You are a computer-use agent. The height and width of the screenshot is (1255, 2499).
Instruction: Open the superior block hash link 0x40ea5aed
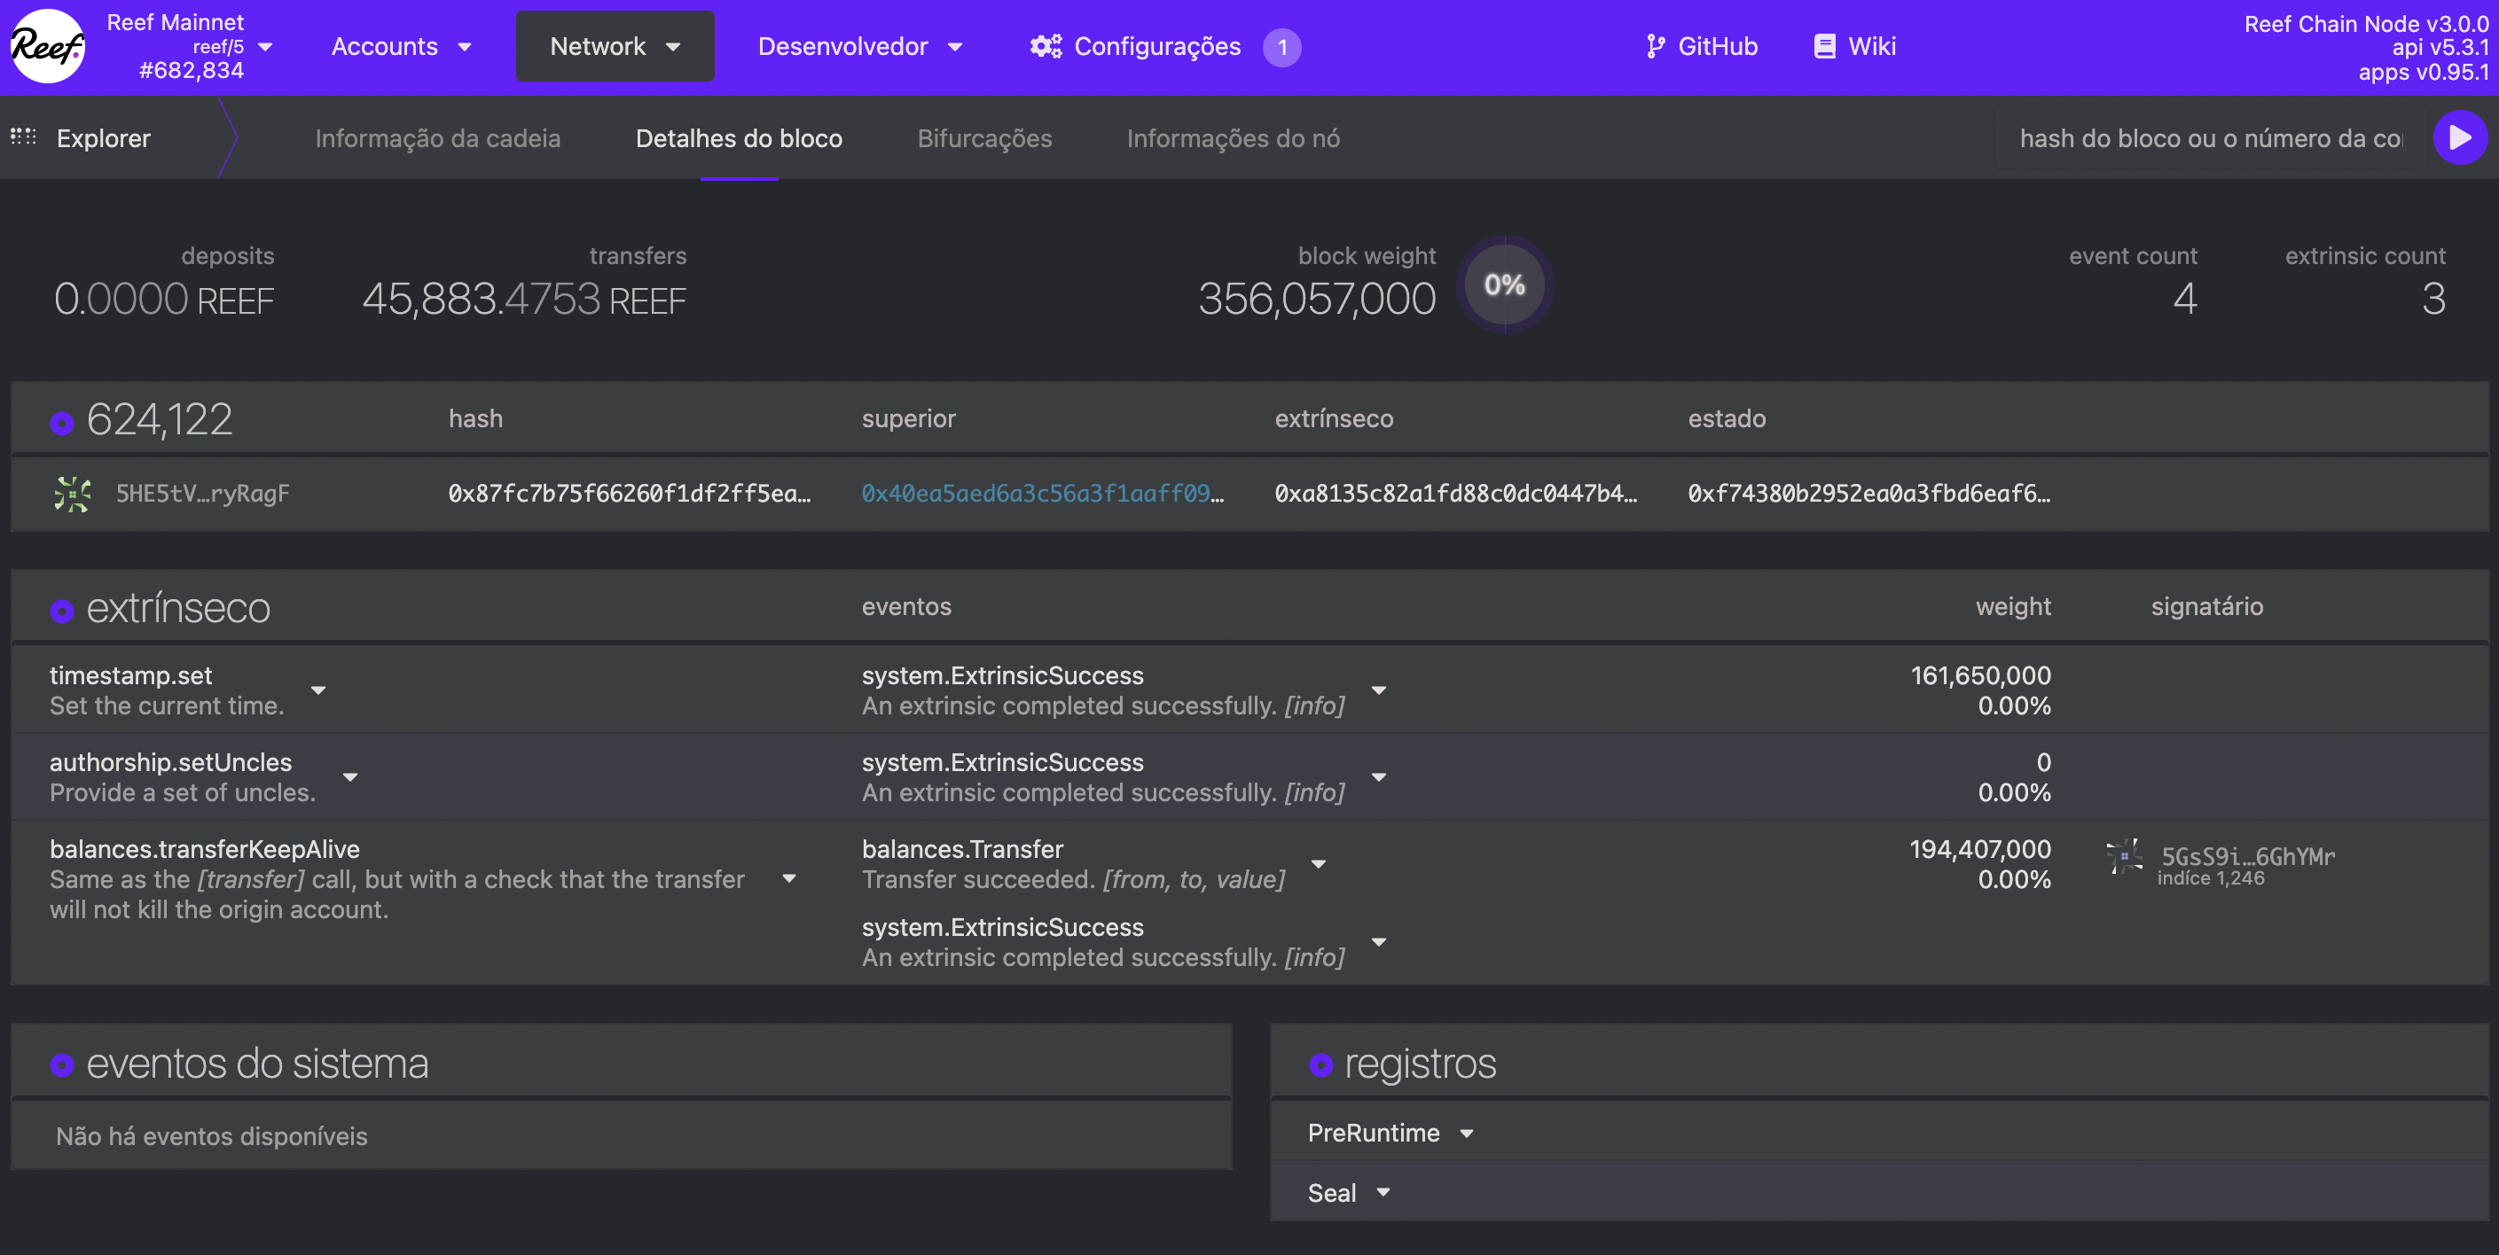(1042, 494)
